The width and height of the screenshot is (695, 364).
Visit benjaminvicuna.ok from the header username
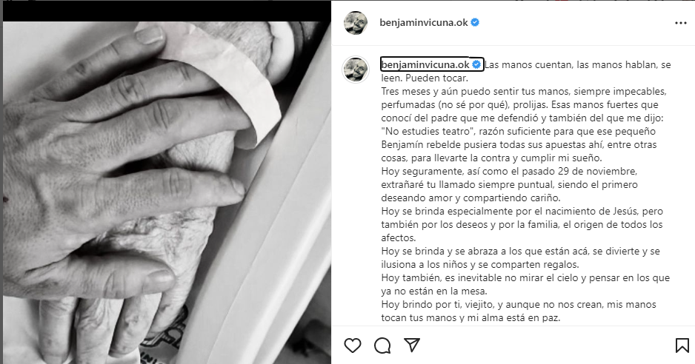[x=424, y=23]
